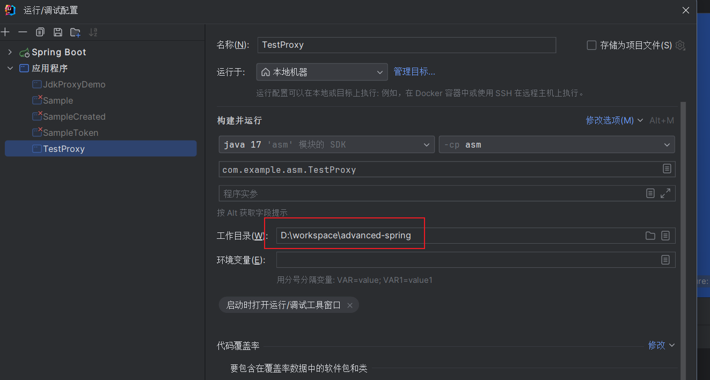Insert macro into the 工作目录 field
This screenshot has height=380, width=710.
point(665,236)
